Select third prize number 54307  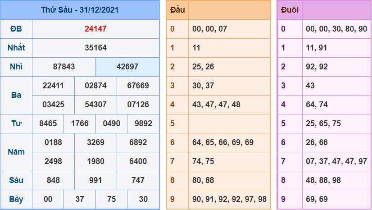pos(95,105)
